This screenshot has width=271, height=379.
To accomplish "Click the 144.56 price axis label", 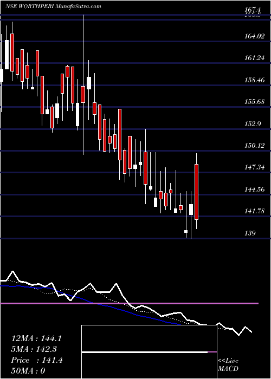I will pos(255,190).
